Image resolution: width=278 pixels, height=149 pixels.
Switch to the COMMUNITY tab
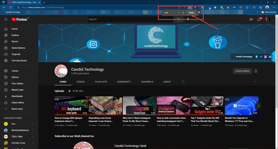(124, 82)
